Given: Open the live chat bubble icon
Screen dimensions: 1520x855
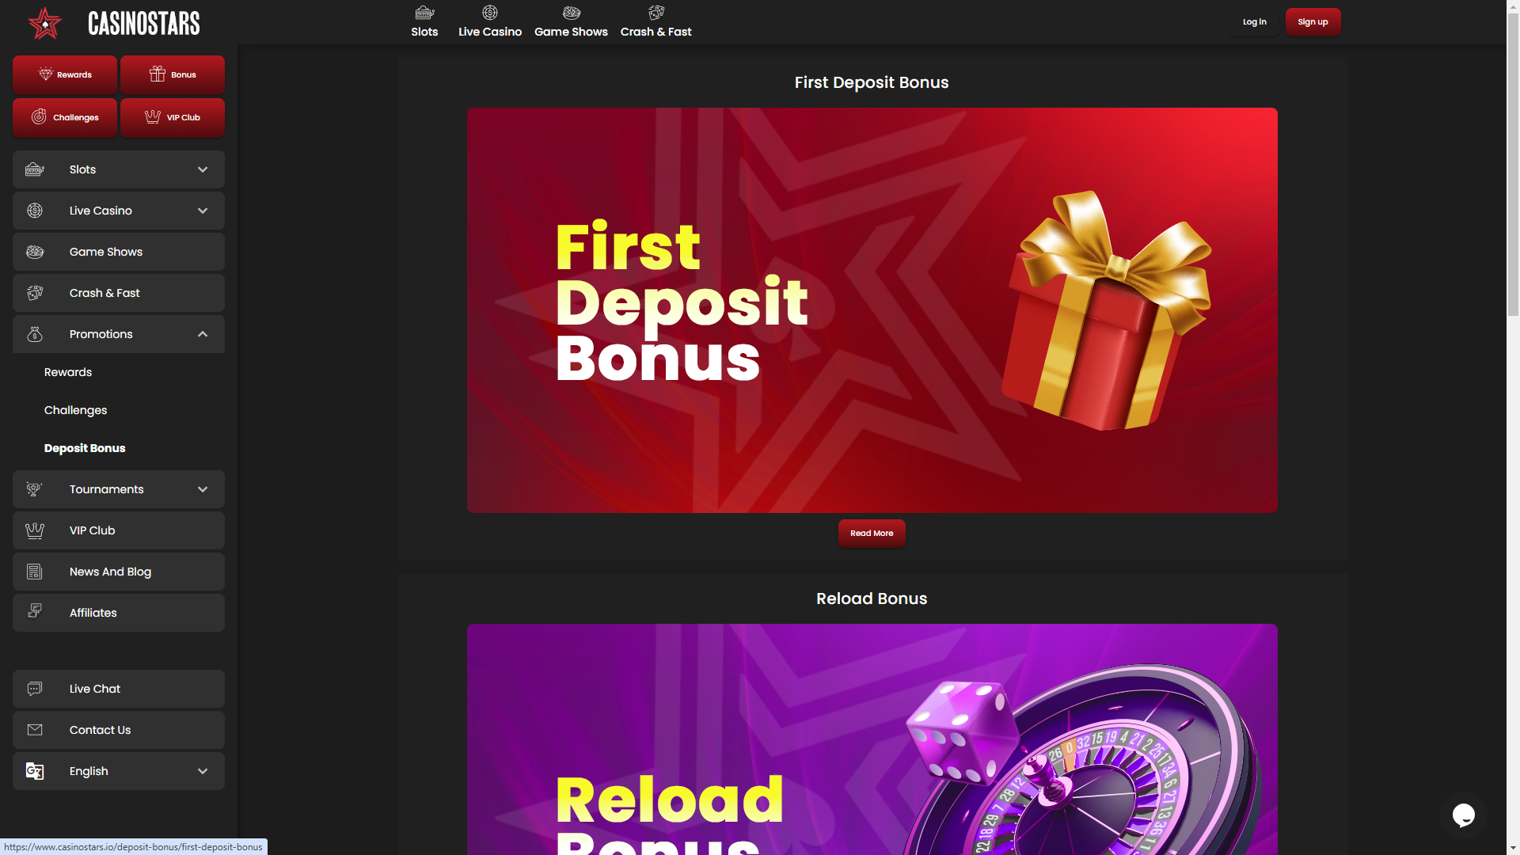Looking at the screenshot, I should coord(1463,815).
